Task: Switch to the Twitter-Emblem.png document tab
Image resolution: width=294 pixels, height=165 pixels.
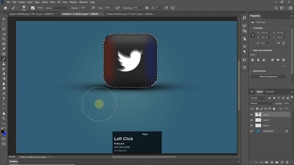Action: [130, 14]
